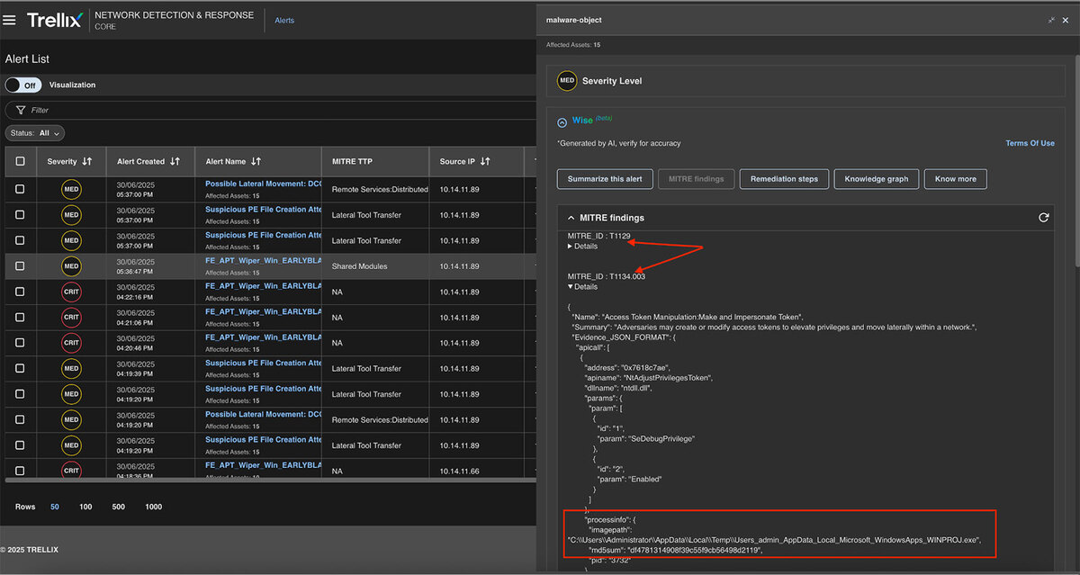Refresh the MITRE findings section
This screenshot has width=1080, height=575.
coord(1044,218)
